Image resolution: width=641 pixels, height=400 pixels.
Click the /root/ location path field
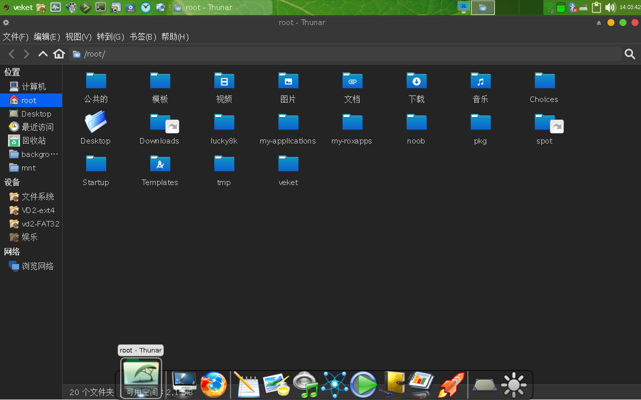(345, 54)
